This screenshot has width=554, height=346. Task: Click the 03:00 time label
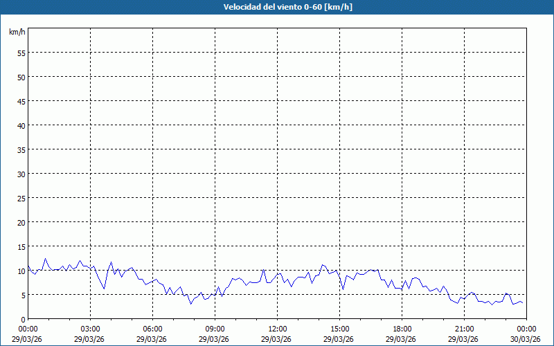[x=90, y=329]
